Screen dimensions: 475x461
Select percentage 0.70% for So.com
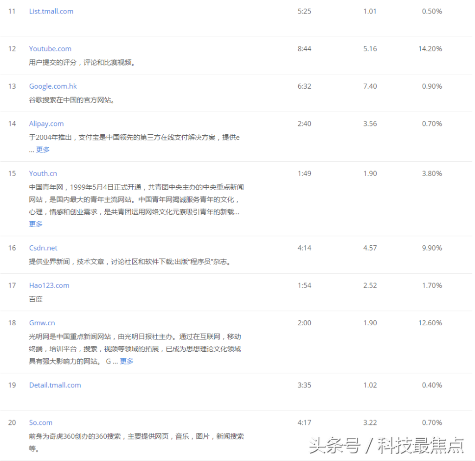point(432,422)
